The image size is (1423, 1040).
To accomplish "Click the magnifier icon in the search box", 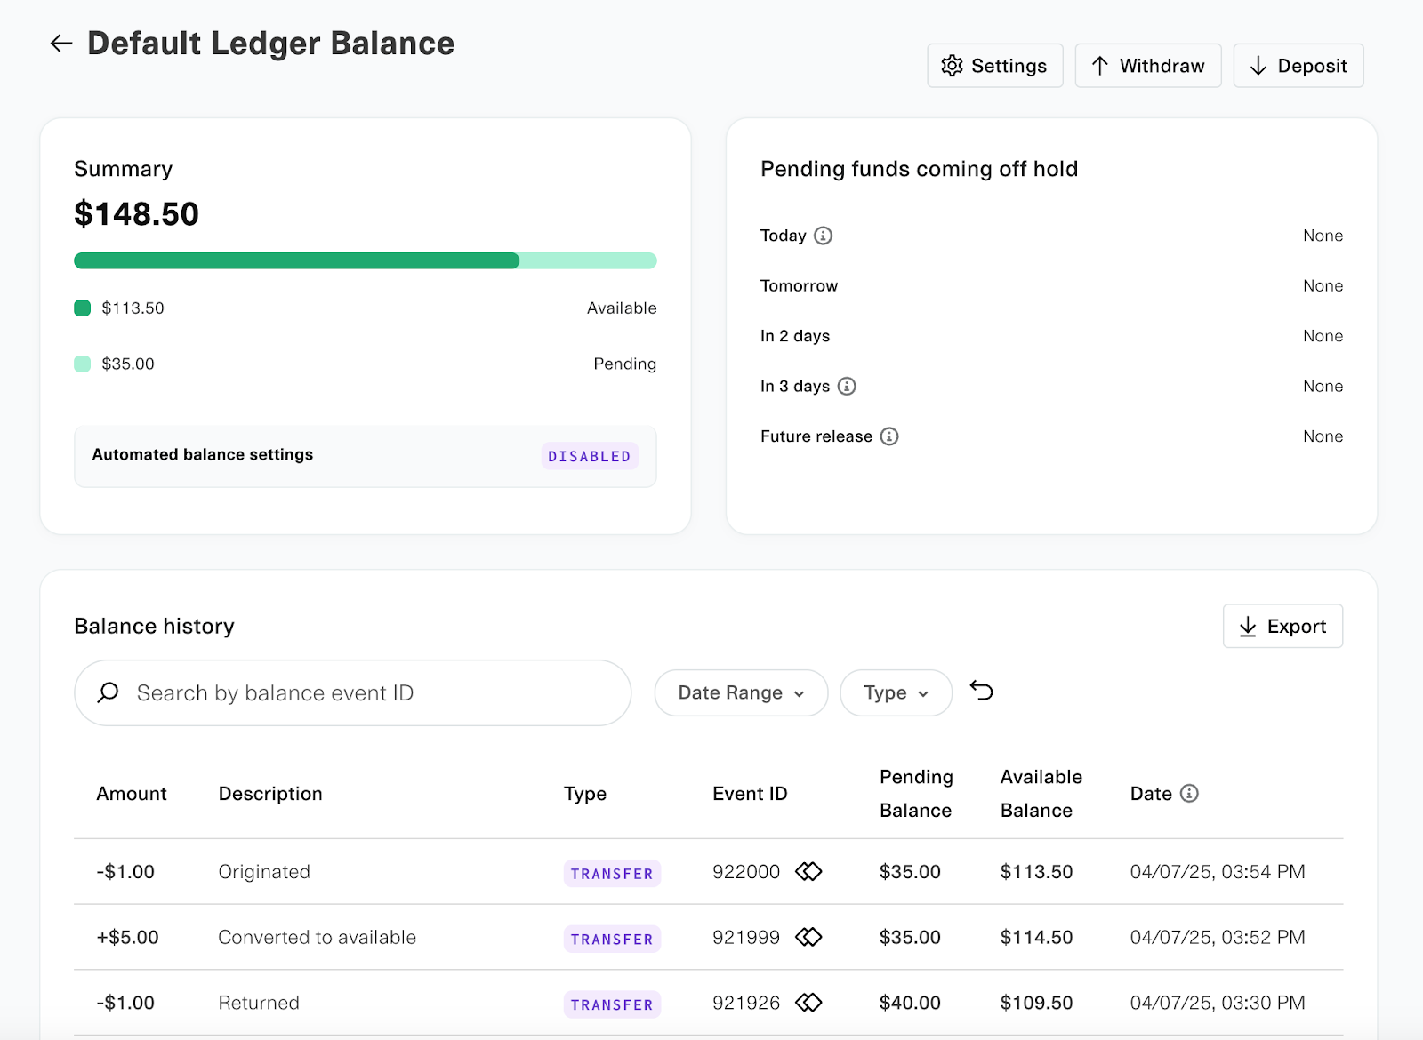I will point(109,692).
